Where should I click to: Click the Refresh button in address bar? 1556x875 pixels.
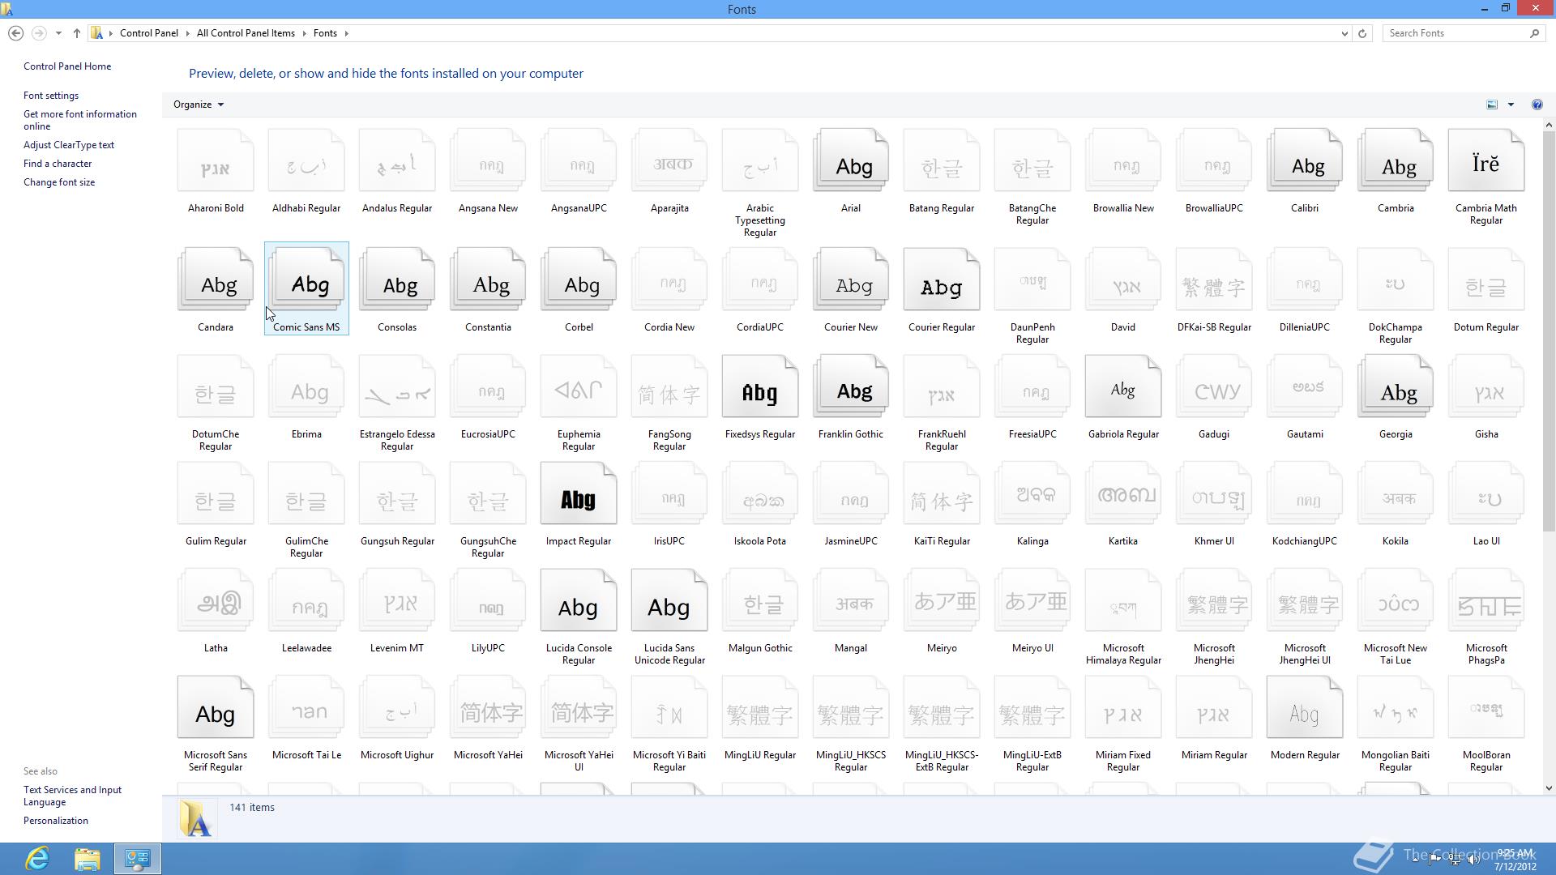click(x=1362, y=33)
